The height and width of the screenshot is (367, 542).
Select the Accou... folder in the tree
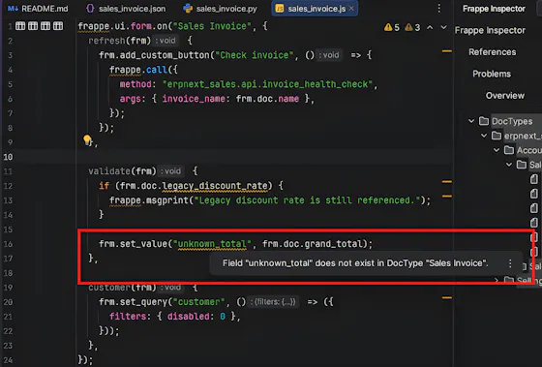pyautogui.click(x=523, y=150)
